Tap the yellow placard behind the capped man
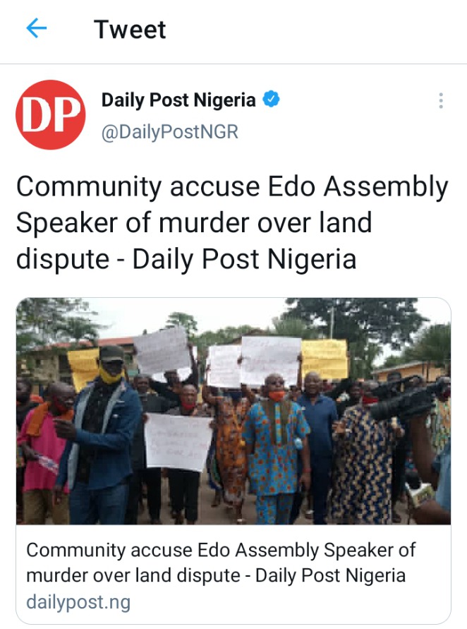The height and width of the screenshot is (629, 467). click(84, 367)
